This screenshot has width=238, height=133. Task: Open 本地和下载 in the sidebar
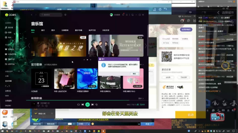(x=11, y=54)
